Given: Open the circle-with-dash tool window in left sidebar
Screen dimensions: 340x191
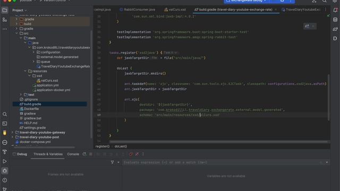Looking at the screenshot, I should tap(5, 143).
